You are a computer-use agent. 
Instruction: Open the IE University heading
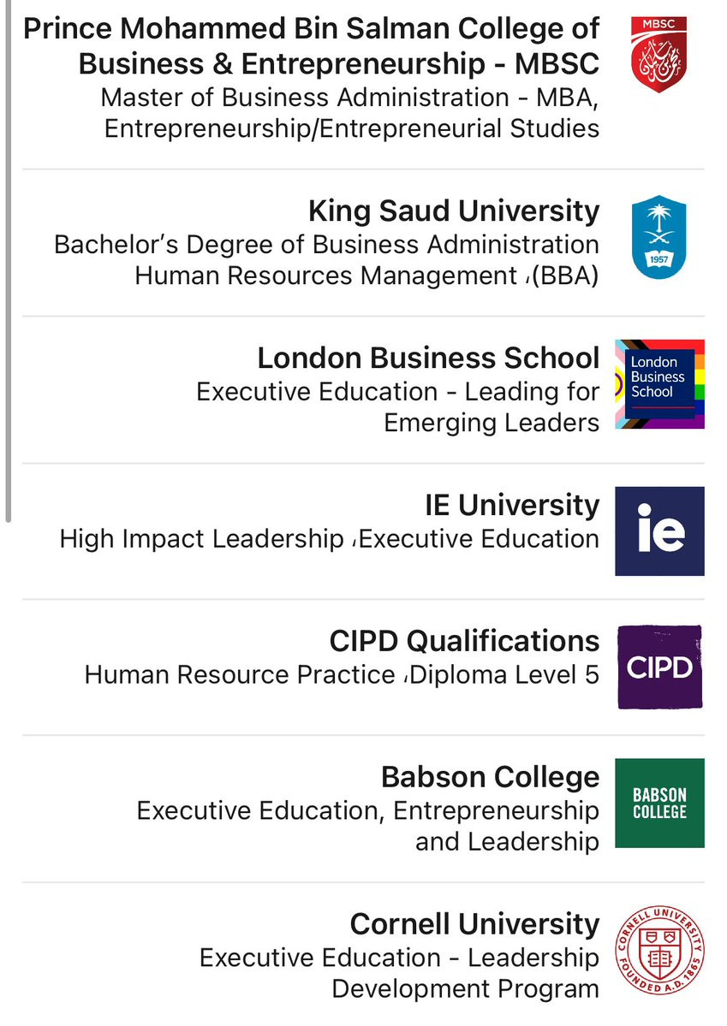coord(512,505)
